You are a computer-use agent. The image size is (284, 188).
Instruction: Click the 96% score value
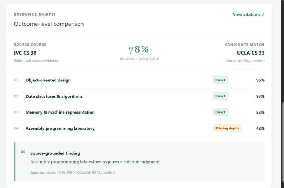point(260,80)
